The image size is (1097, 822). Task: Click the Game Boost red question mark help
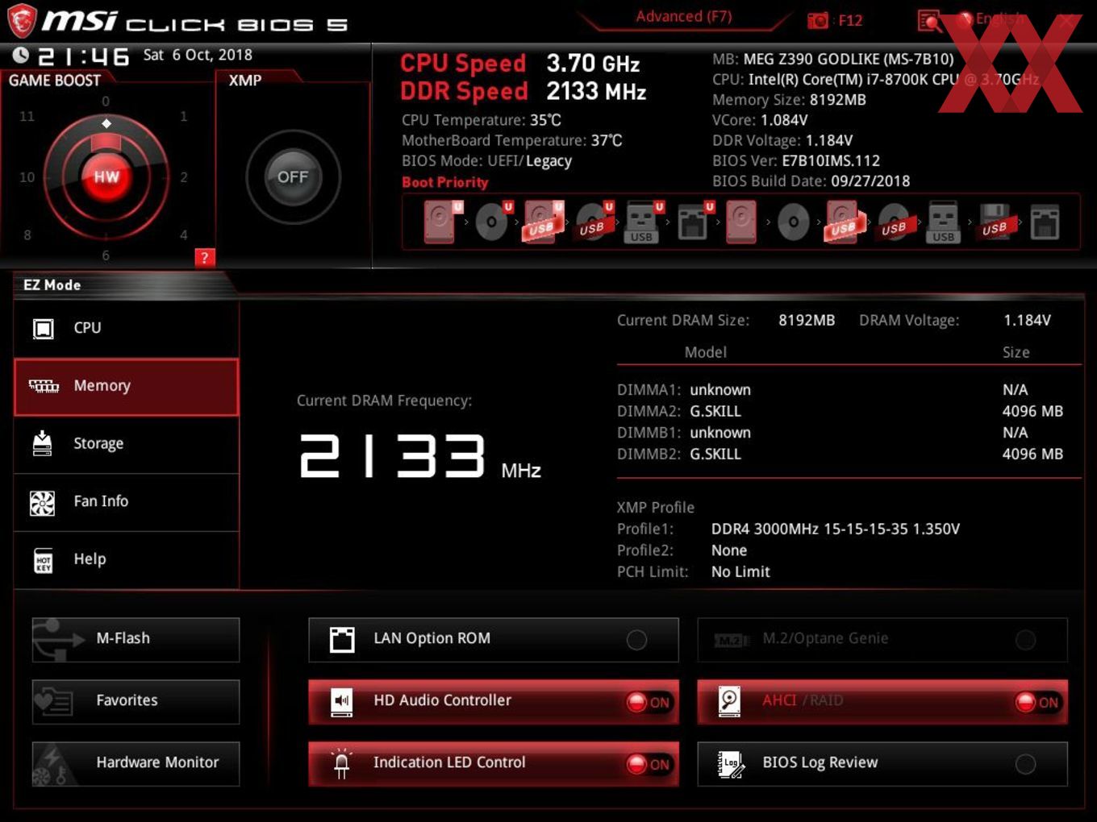point(205,258)
